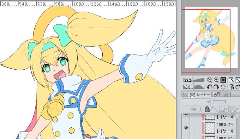Toggle the lock layer padlock icon

[207, 109]
